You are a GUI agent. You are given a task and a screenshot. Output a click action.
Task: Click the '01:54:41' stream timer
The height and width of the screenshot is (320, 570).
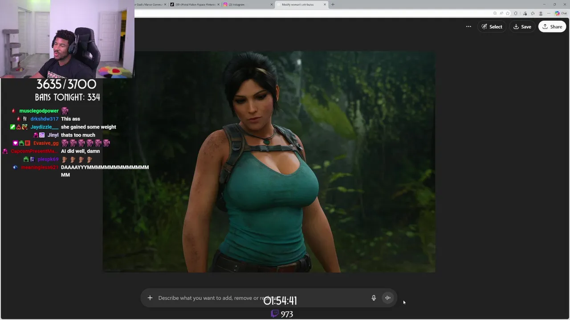coord(280,300)
